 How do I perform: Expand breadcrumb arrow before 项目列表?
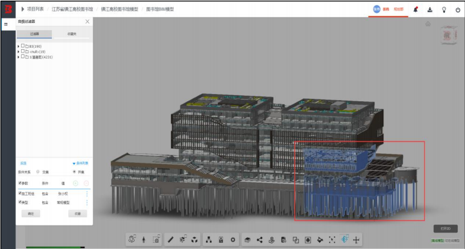(22, 9)
